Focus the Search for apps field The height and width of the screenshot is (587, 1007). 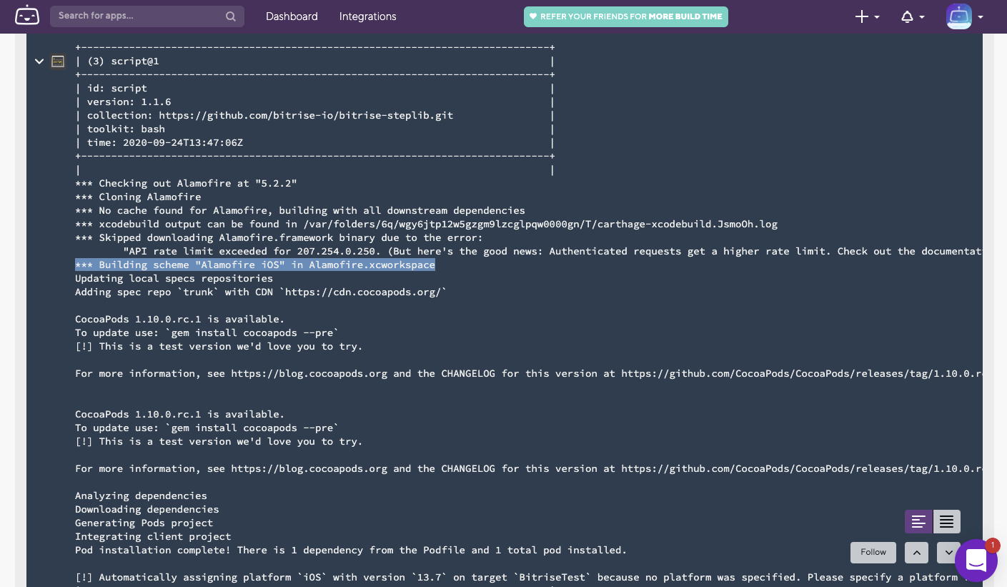(147, 16)
